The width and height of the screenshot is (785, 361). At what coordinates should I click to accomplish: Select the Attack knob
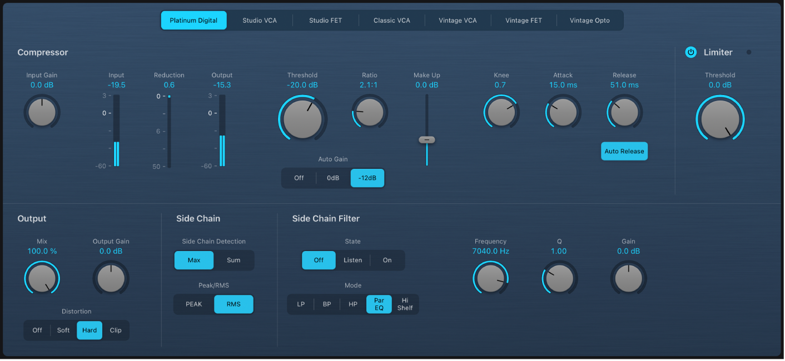pos(563,112)
